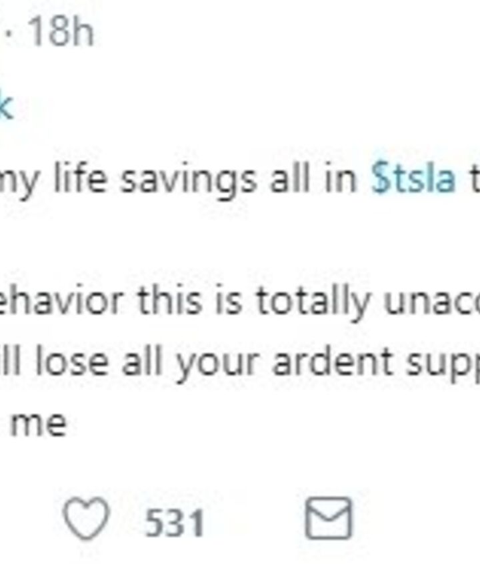Share the tweet via the envelope icon
The width and height of the screenshot is (480, 564).
coord(328,520)
